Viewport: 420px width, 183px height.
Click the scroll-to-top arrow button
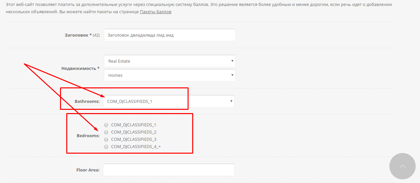tap(403, 166)
